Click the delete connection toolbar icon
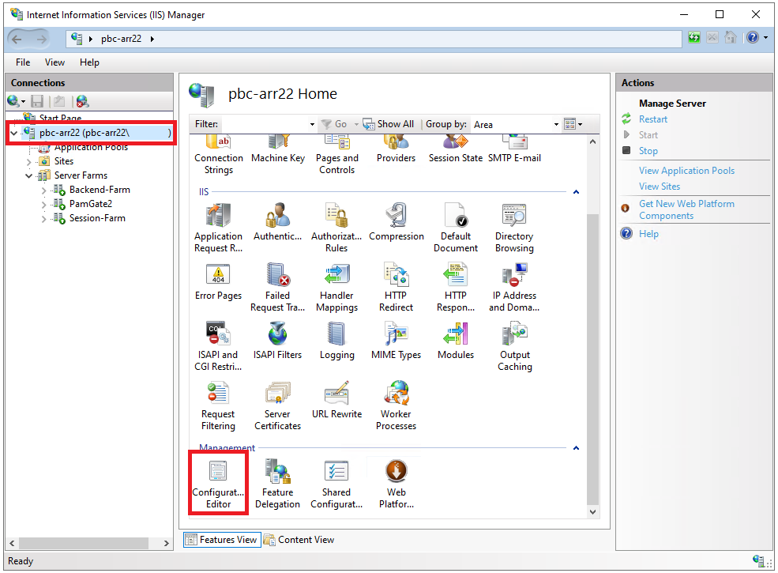Screen dimensions: 778x573 tap(82, 101)
